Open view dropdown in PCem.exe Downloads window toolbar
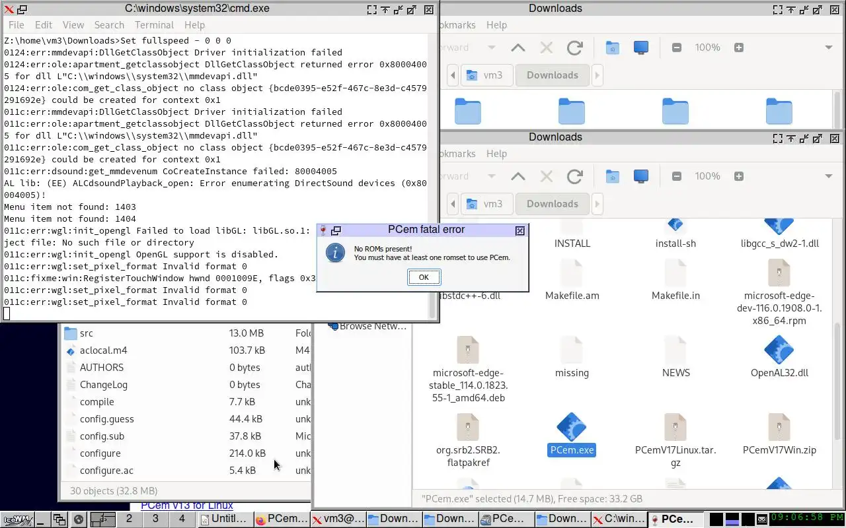 [829, 176]
